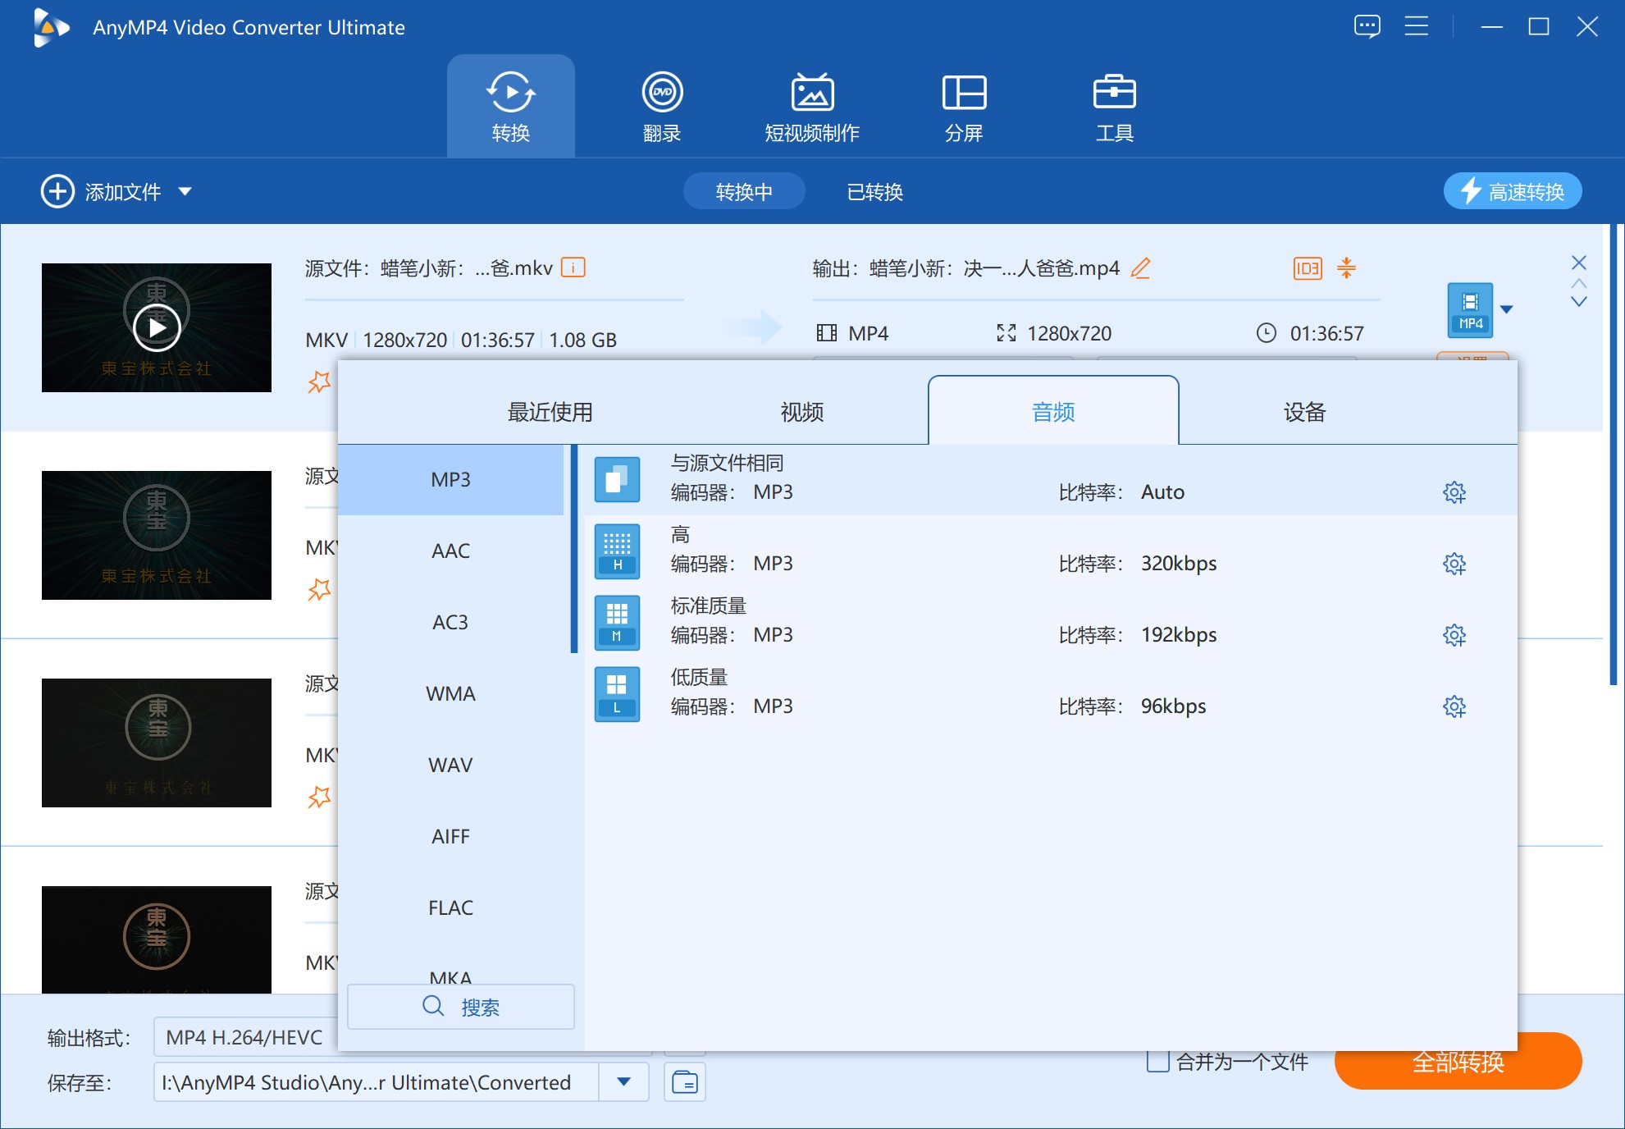Image resolution: width=1625 pixels, height=1129 pixels.
Task: Click the convert all (全部转换) button
Action: click(x=1458, y=1061)
